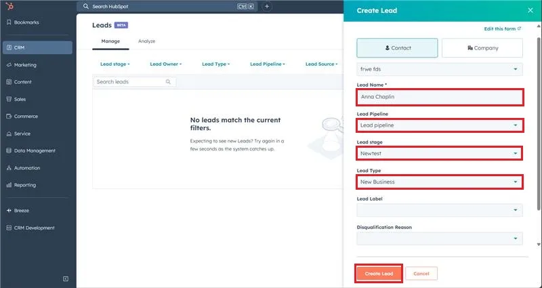Open Breeze from the sidebar
The width and height of the screenshot is (542, 288).
click(22, 211)
